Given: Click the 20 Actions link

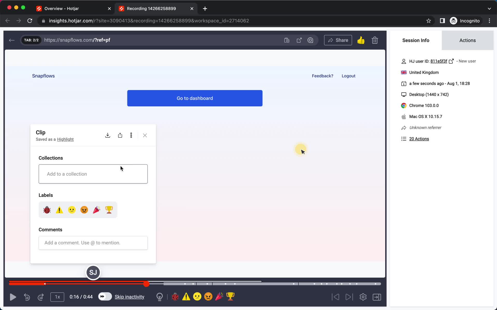Looking at the screenshot, I should coord(419,138).
